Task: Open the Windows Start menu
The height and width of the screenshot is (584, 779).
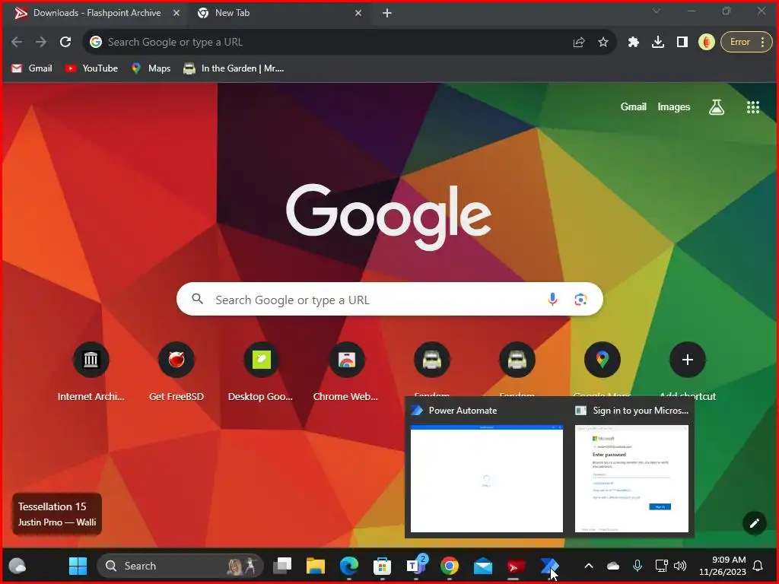Action: pos(78,566)
